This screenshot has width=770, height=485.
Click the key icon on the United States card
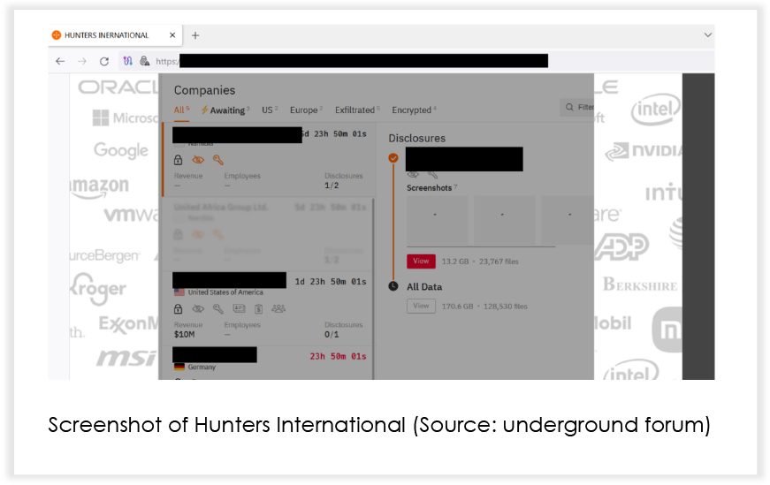click(218, 309)
